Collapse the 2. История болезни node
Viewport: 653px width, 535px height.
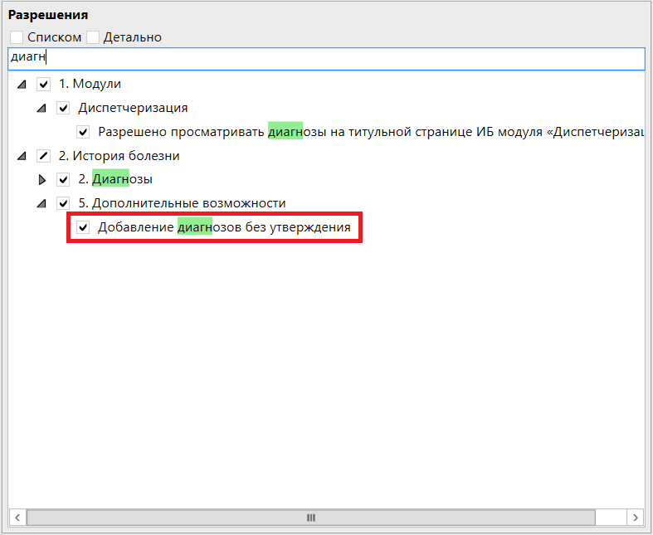pyautogui.click(x=22, y=156)
